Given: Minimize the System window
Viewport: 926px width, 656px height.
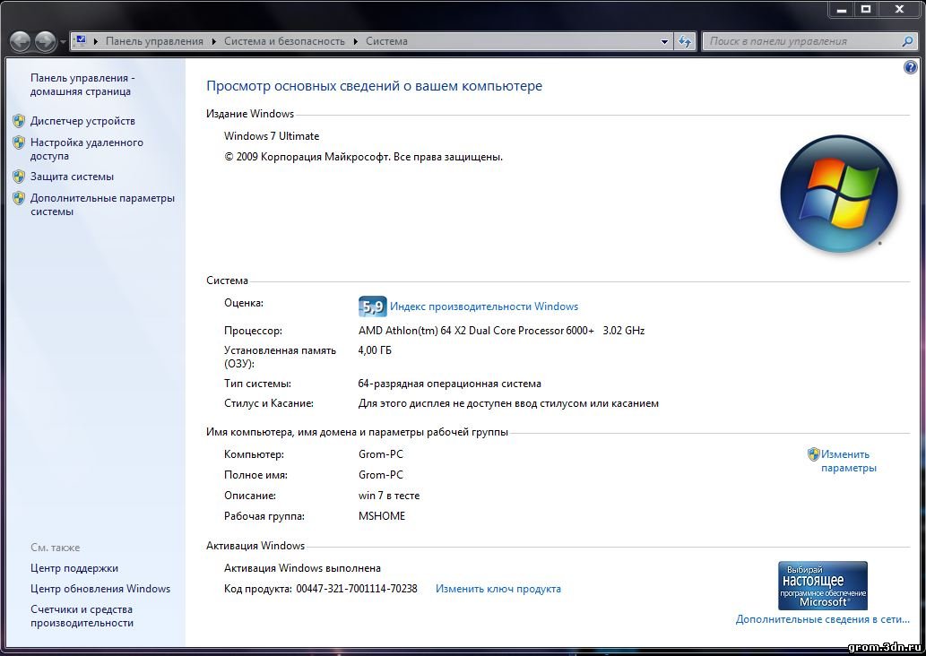Looking at the screenshot, I should (842, 10).
